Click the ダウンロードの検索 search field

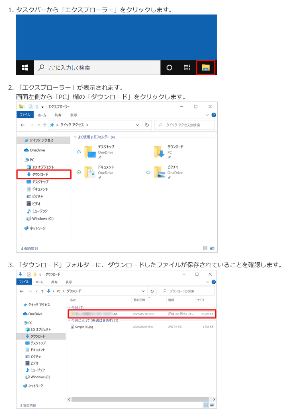pos(187,291)
